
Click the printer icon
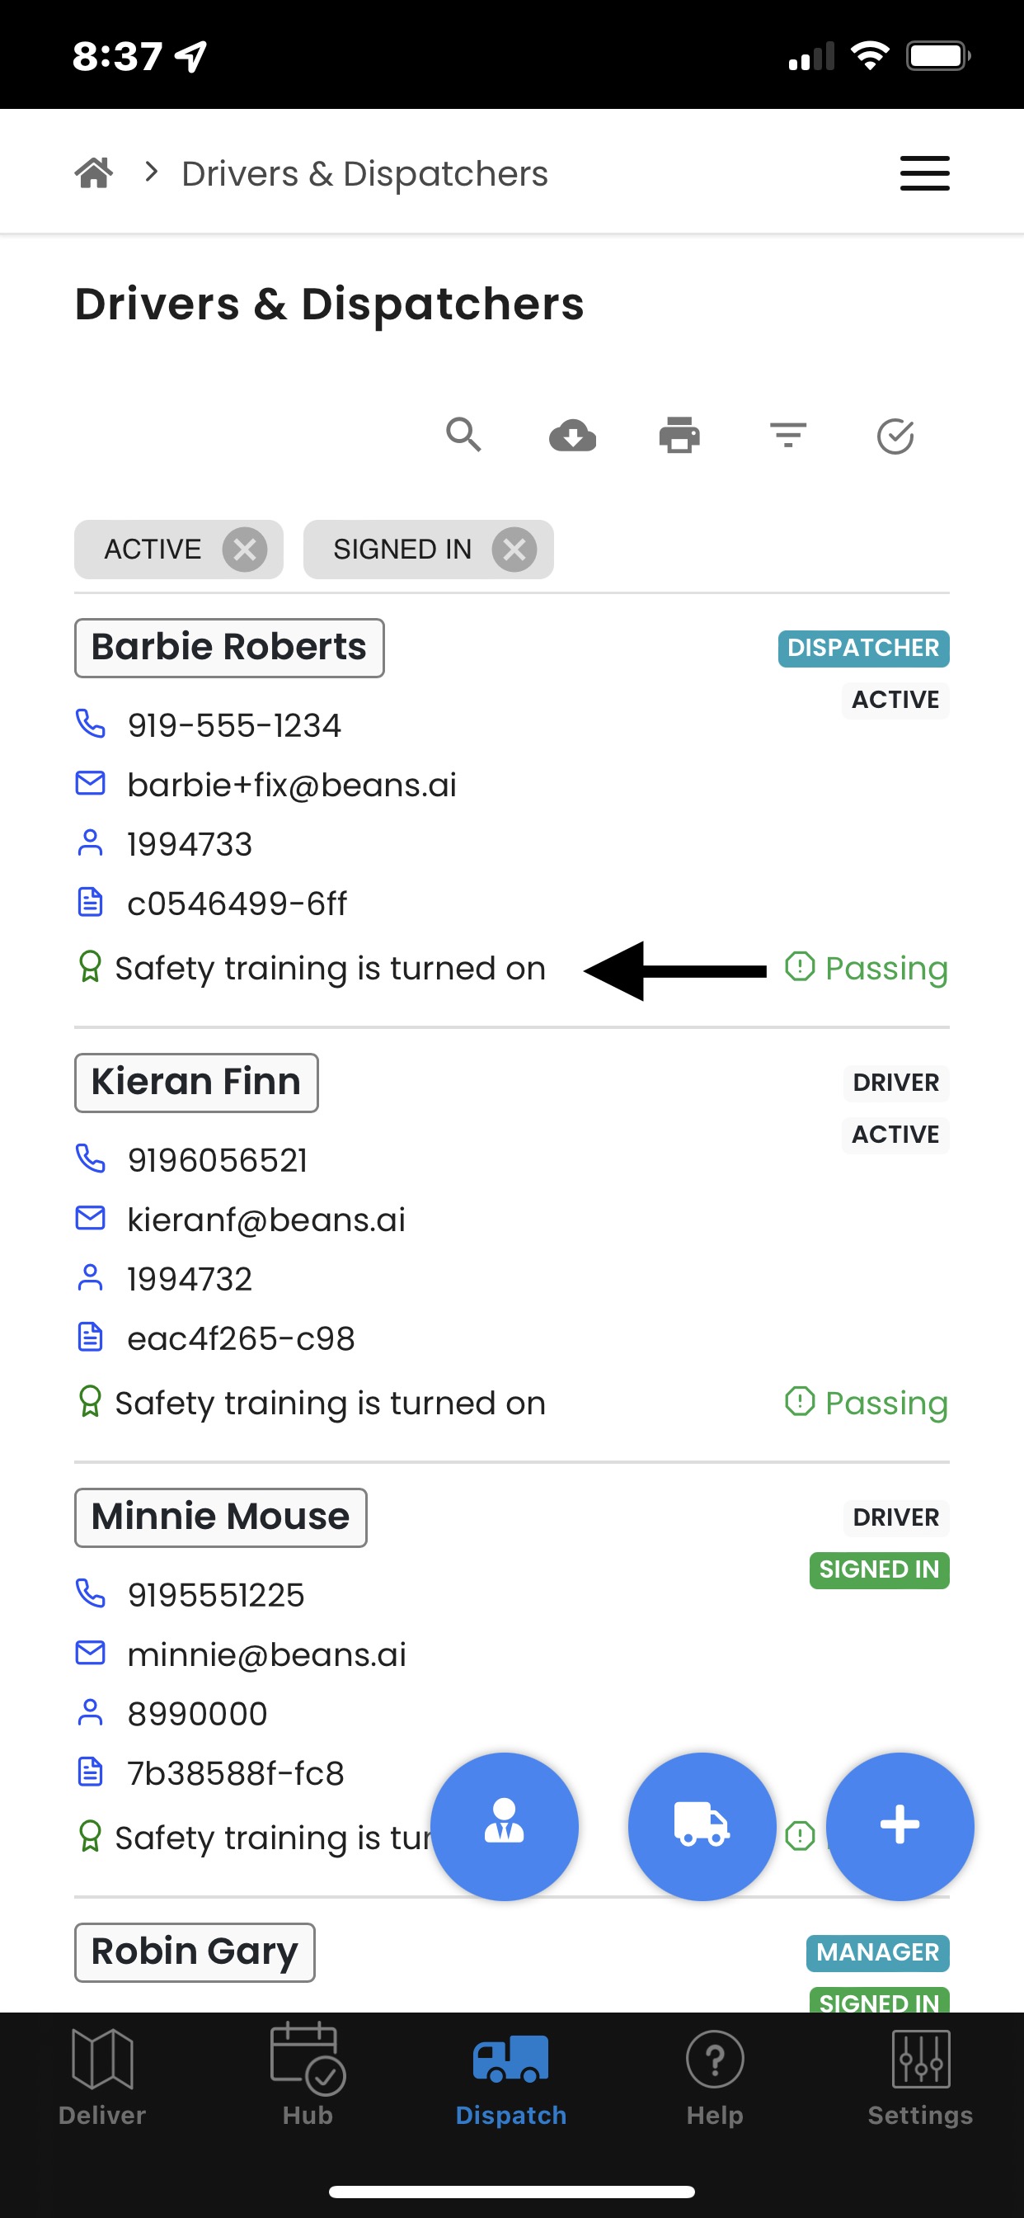(x=679, y=436)
